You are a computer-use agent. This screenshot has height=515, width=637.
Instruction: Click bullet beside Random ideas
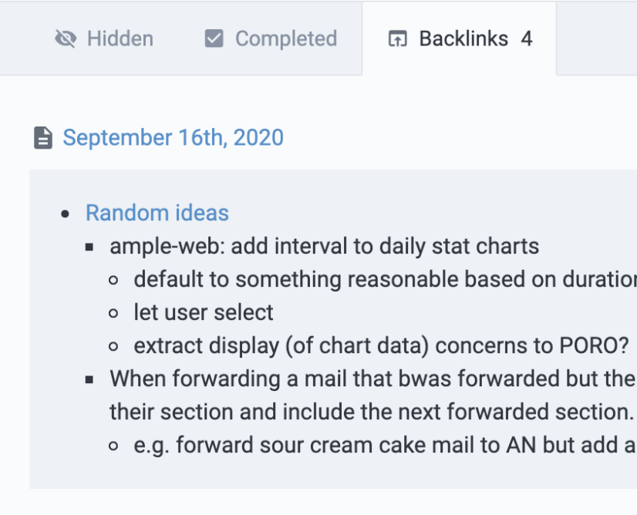point(65,214)
